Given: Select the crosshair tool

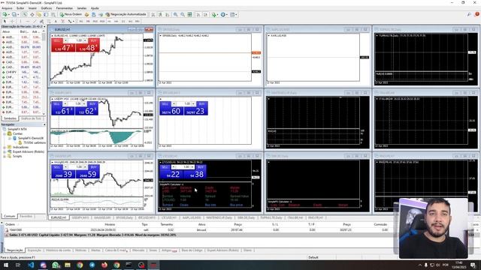Looking at the screenshot, I should click(x=12, y=22).
